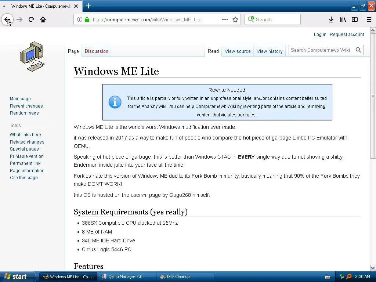The width and height of the screenshot is (376, 282).
Task: Click the network tray icon
Action: click(x=342, y=276)
